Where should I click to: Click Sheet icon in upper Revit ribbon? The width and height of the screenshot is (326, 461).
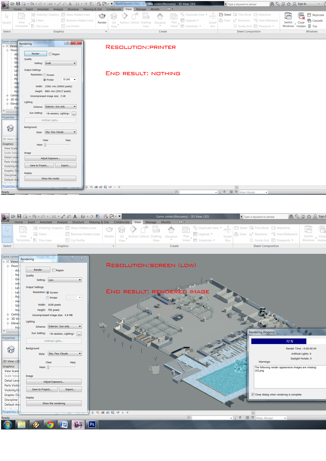(221, 15)
